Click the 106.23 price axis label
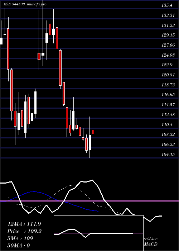The image size is (179, 251). click(x=168, y=145)
